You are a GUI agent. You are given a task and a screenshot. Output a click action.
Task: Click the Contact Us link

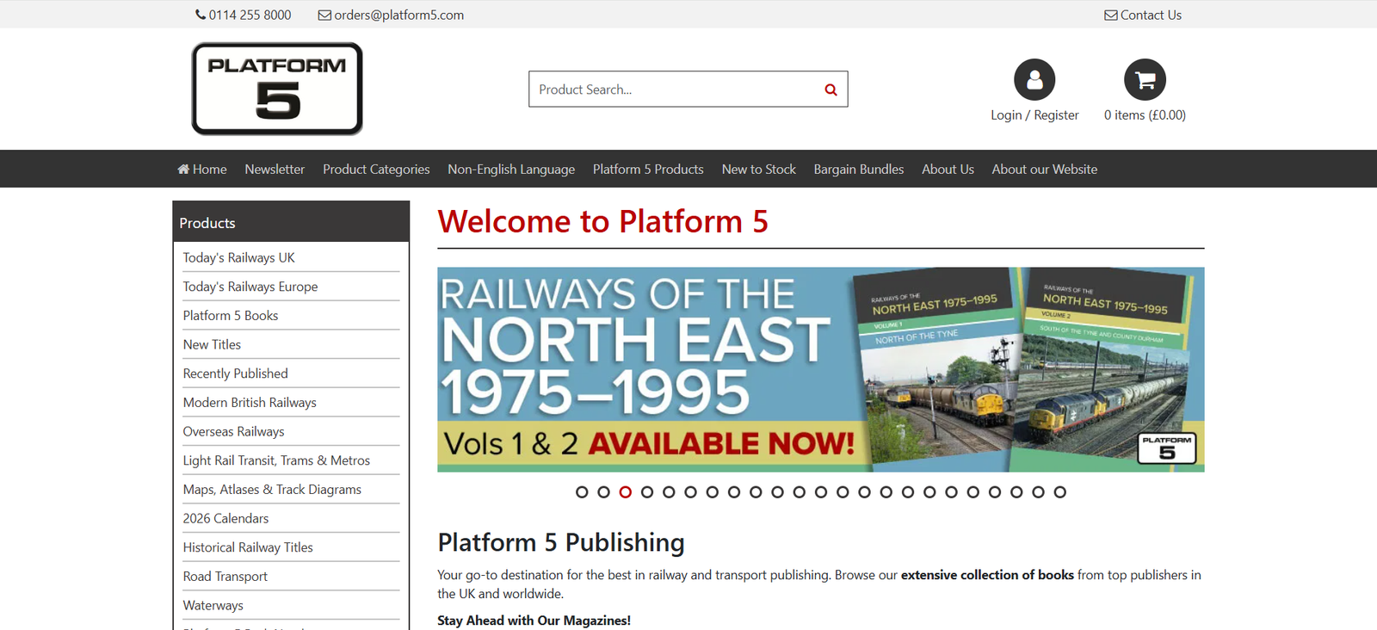click(x=1151, y=15)
